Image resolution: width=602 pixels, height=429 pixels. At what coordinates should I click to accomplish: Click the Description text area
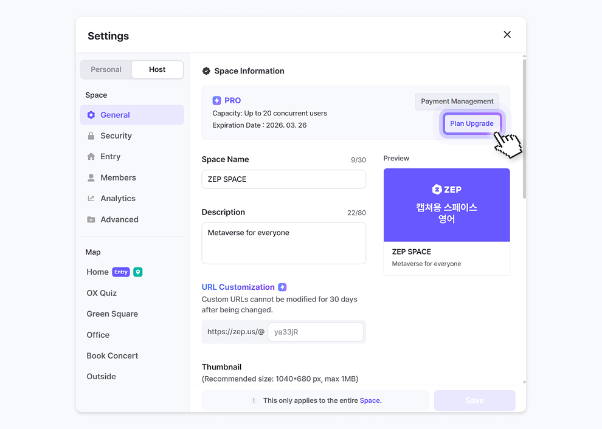pyautogui.click(x=284, y=243)
